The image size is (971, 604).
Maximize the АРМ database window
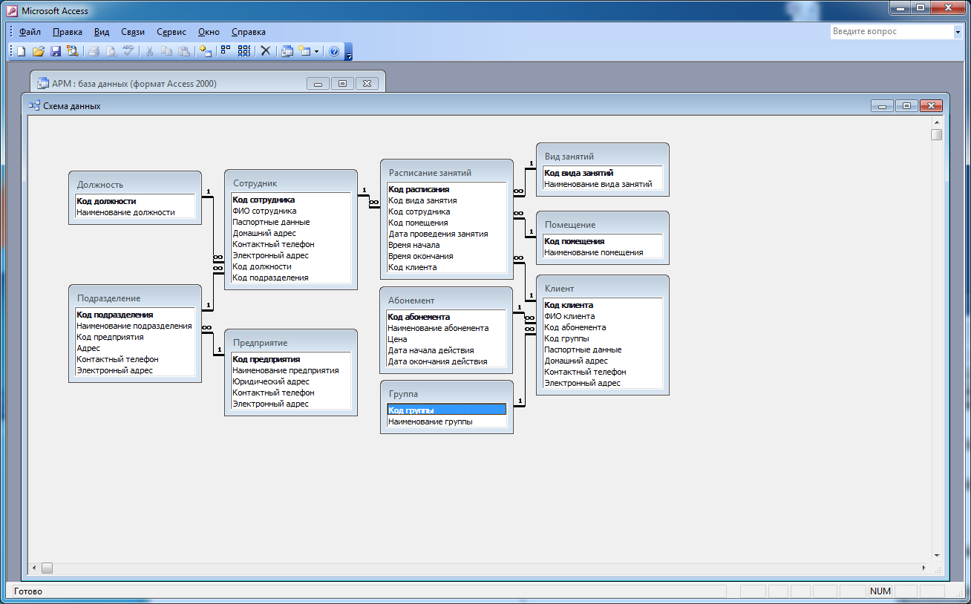coord(342,84)
